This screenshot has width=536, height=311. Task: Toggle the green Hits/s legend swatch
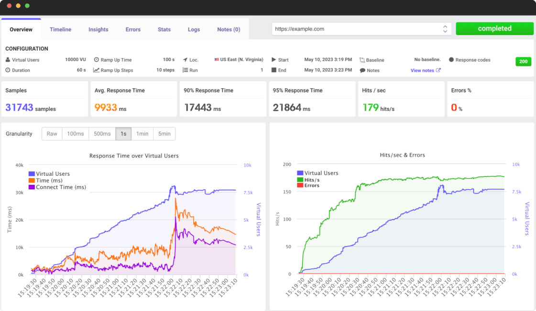300,180
